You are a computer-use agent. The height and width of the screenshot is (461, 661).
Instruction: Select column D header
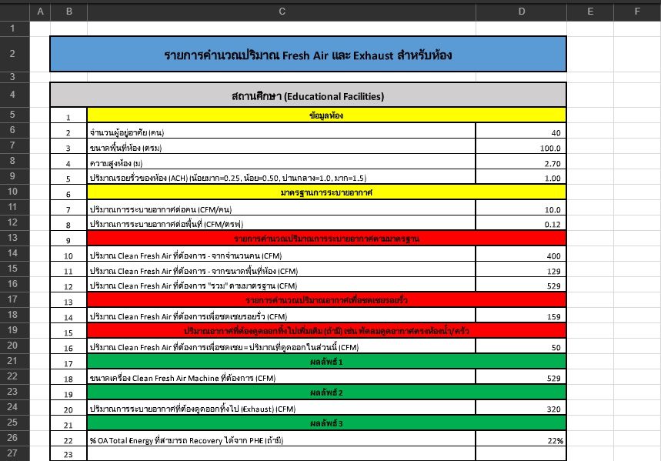[x=521, y=11]
